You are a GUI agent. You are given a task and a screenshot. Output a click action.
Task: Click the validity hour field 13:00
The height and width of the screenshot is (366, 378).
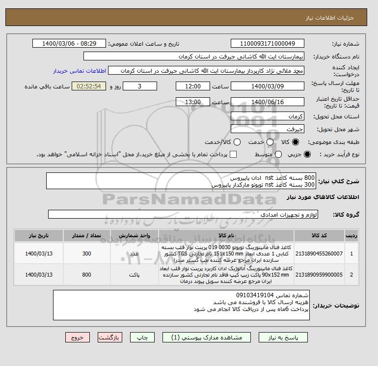tap(192, 102)
